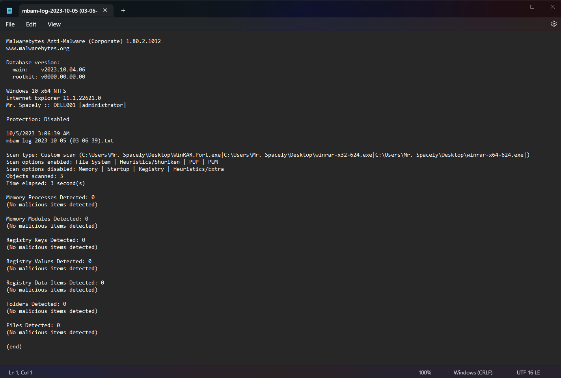The width and height of the screenshot is (561, 378).
Task: Click the Notepad app icon in title bar
Action: click(9, 11)
